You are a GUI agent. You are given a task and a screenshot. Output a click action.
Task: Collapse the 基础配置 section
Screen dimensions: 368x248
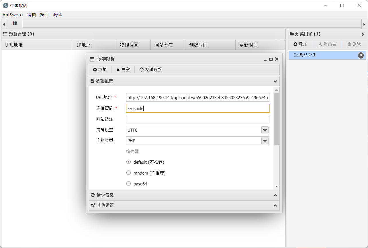click(275, 81)
